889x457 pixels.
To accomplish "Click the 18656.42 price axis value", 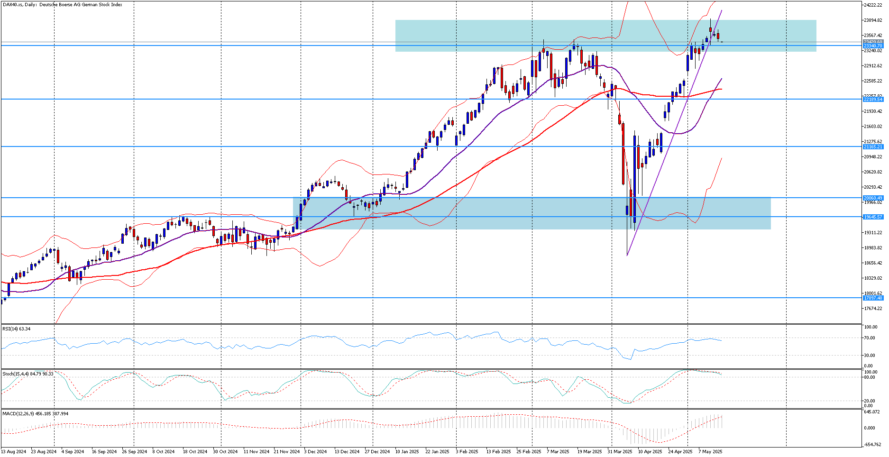I will point(873,263).
